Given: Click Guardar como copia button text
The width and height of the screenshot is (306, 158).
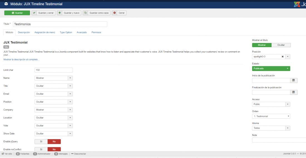Looking at the screenshot, I should tap(99, 13).
